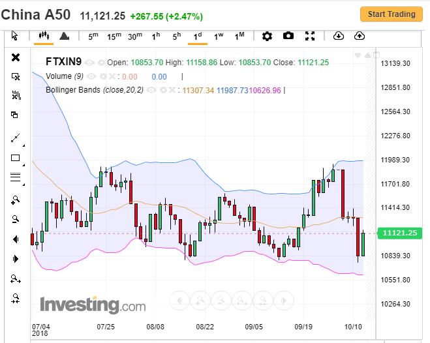The width and height of the screenshot is (430, 343).
Task: Select the 1M monthly timeframe
Action: pos(239,36)
